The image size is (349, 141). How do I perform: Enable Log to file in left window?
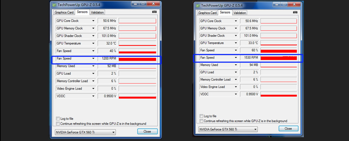tap(58, 119)
